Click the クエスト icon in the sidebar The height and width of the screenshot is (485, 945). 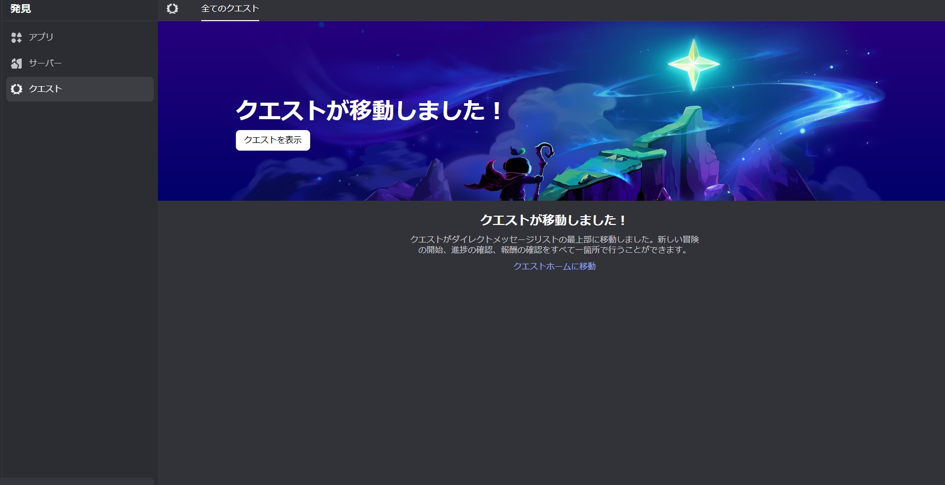coord(17,89)
